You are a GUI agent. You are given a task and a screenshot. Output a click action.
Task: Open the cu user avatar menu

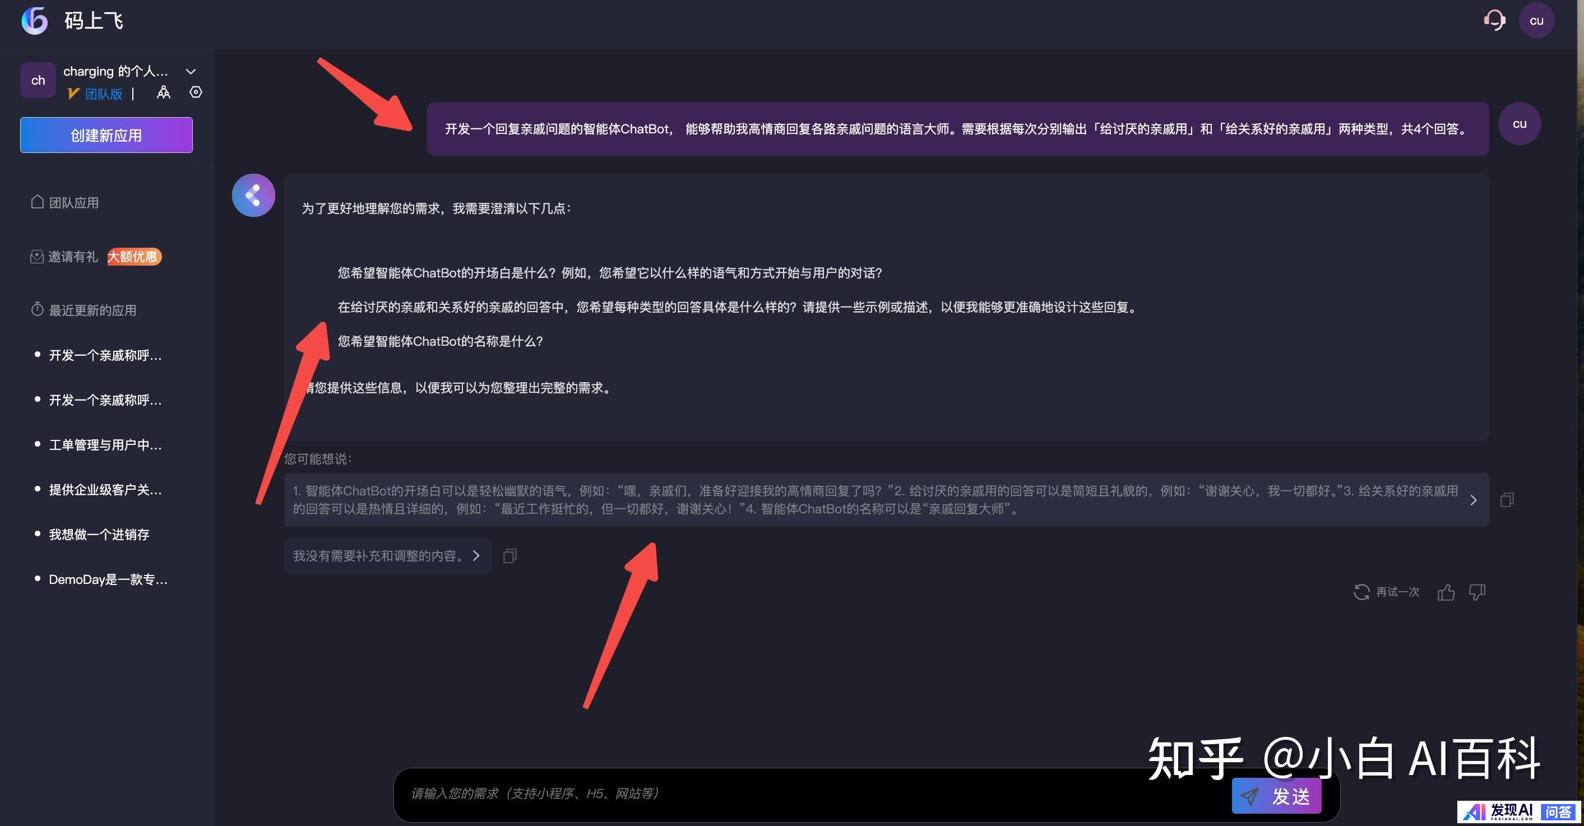(x=1536, y=20)
